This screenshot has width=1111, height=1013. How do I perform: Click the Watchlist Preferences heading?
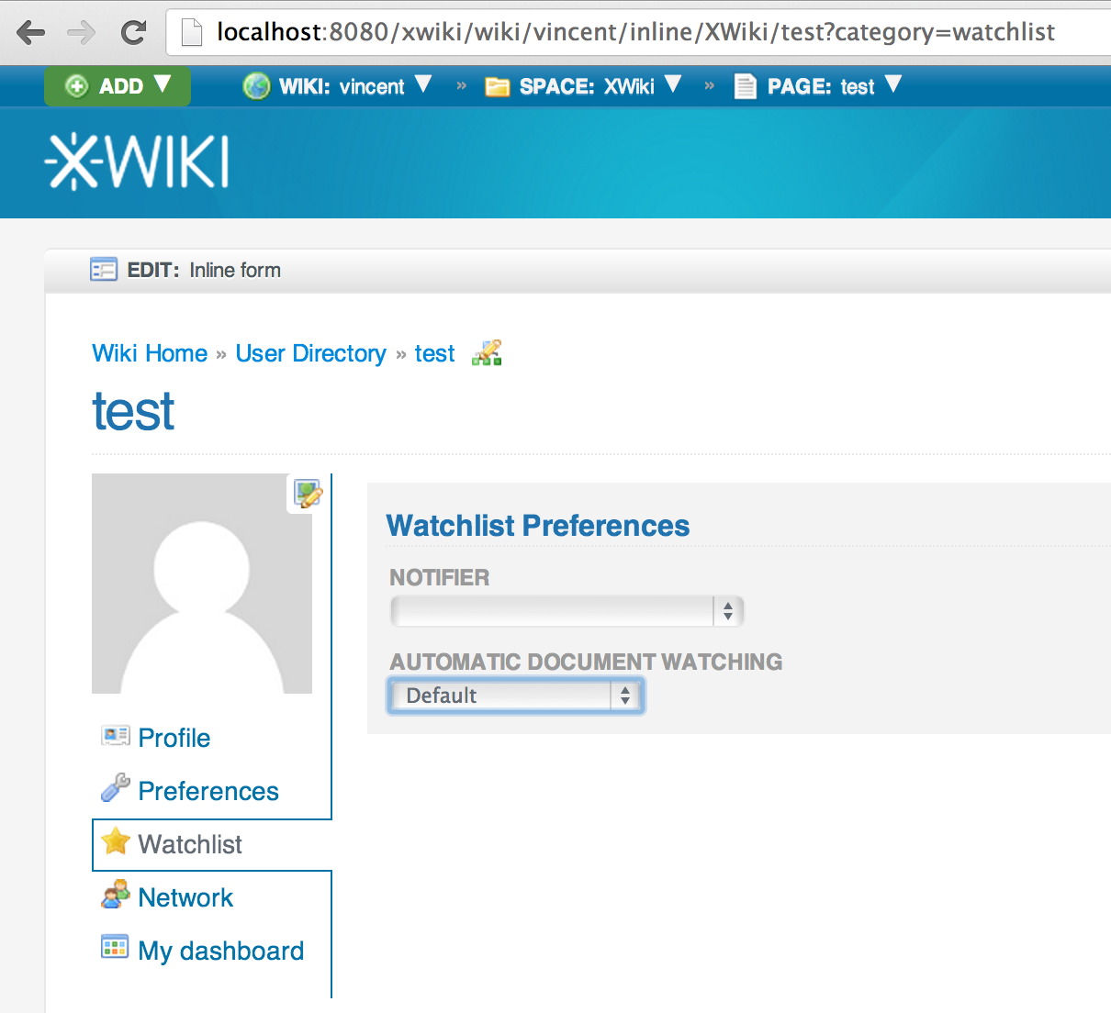click(538, 526)
